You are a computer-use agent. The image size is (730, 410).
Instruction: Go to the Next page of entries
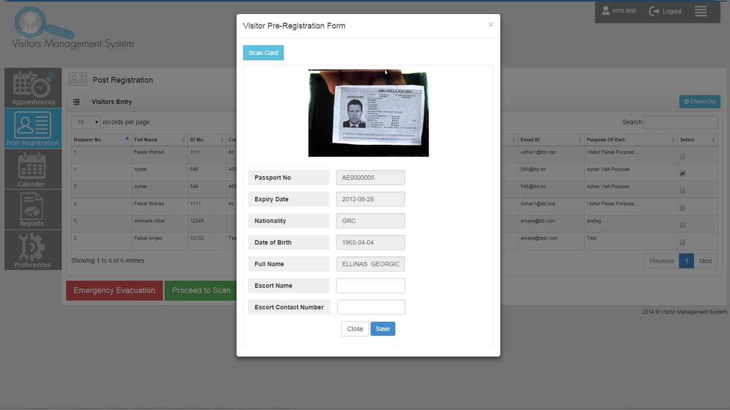(705, 261)
